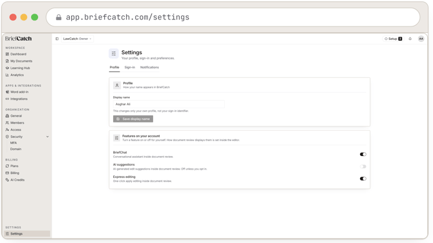
Task: Click the "Express editing" label
Action: pos(124,177)
